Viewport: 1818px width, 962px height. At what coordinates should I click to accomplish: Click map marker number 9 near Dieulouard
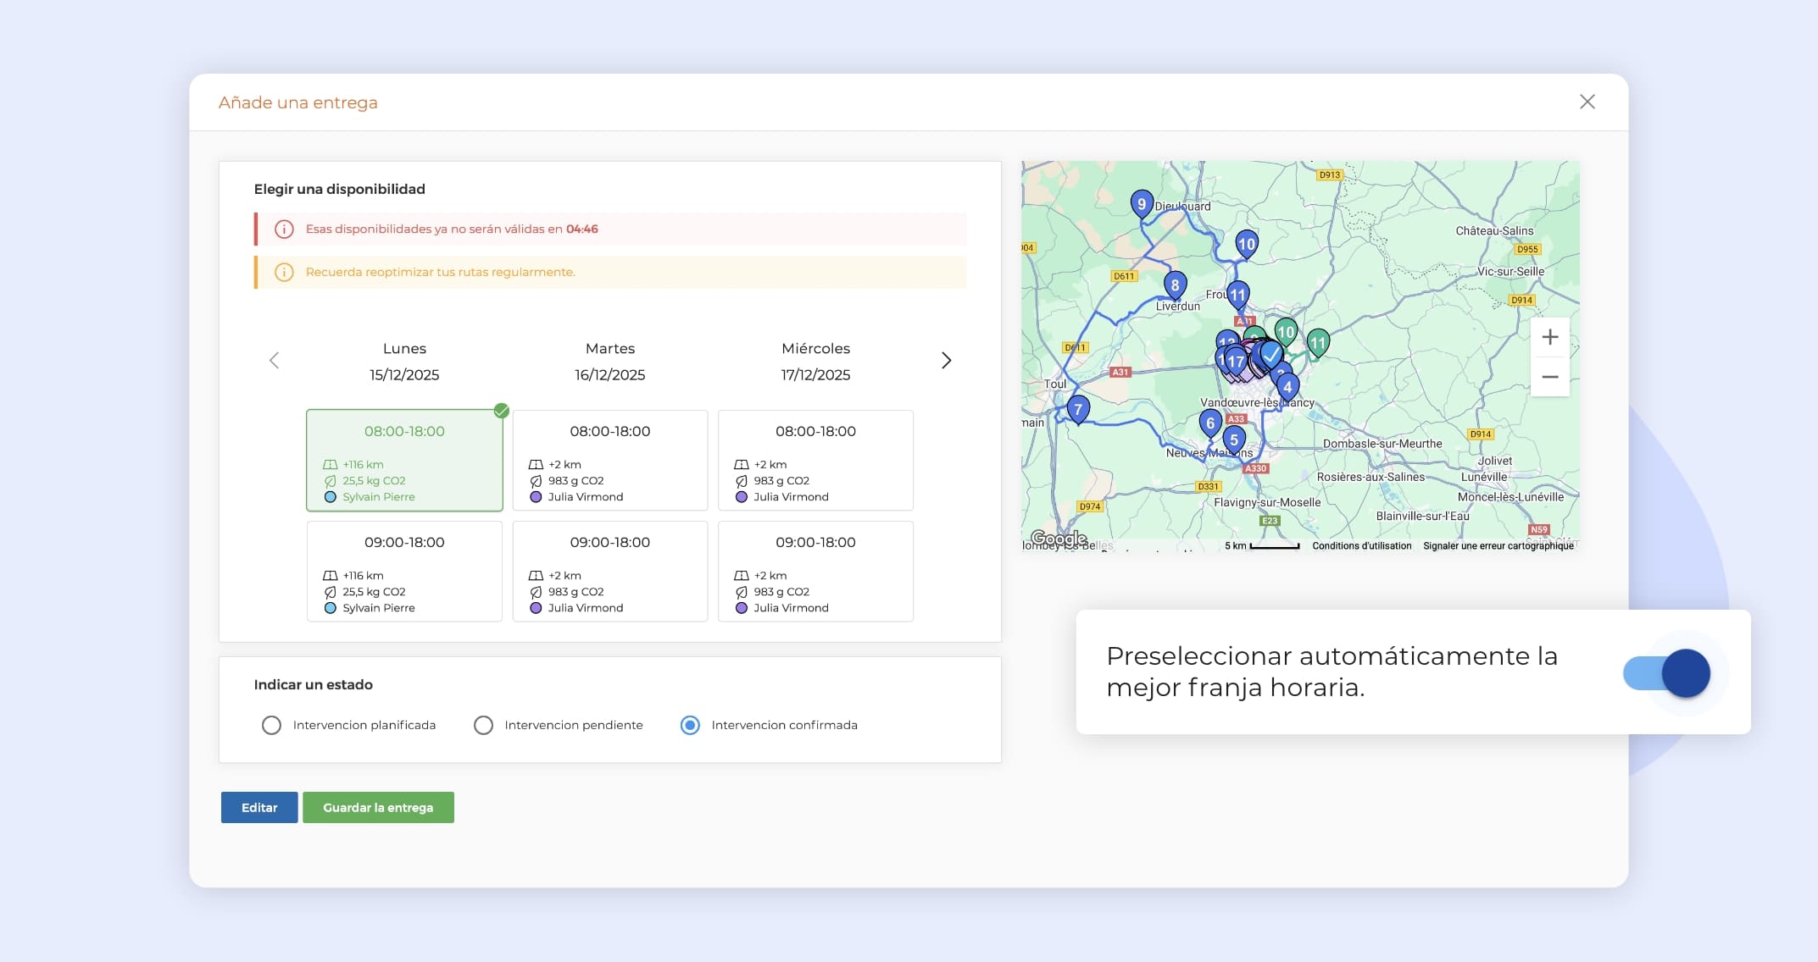tap(1142, 204)
